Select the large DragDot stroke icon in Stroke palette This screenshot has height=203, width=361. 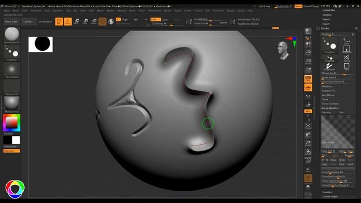pos(329,45)
